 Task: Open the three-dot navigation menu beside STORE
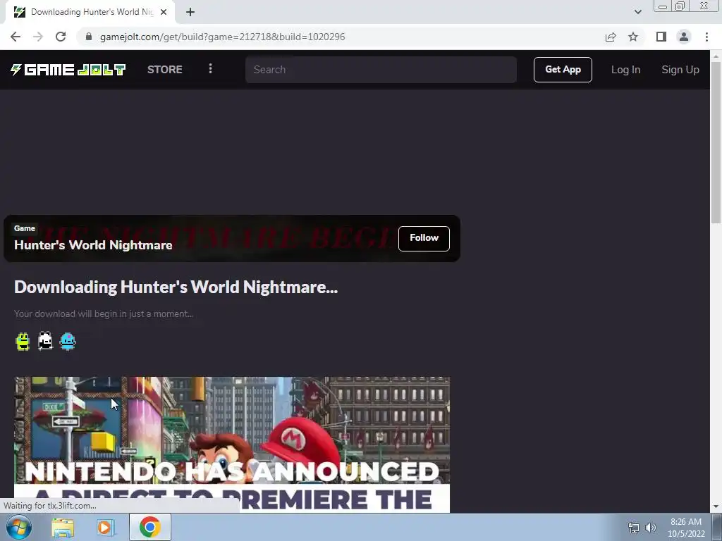pos(210,69)
